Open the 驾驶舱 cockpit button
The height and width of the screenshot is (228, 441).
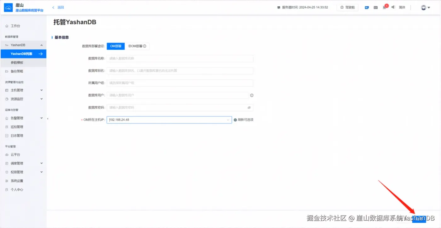347,7
